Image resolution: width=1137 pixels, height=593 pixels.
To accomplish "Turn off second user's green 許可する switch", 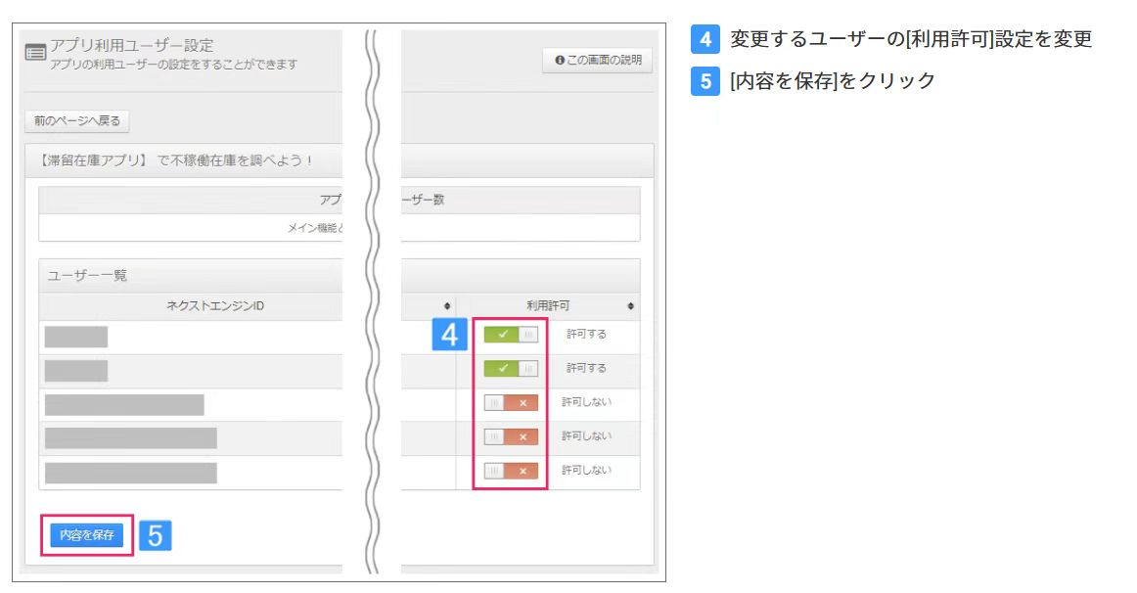I will point(511,369).
